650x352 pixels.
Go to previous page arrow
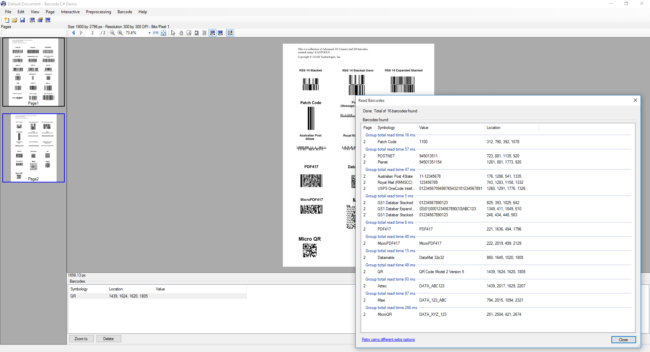point(74,33)
